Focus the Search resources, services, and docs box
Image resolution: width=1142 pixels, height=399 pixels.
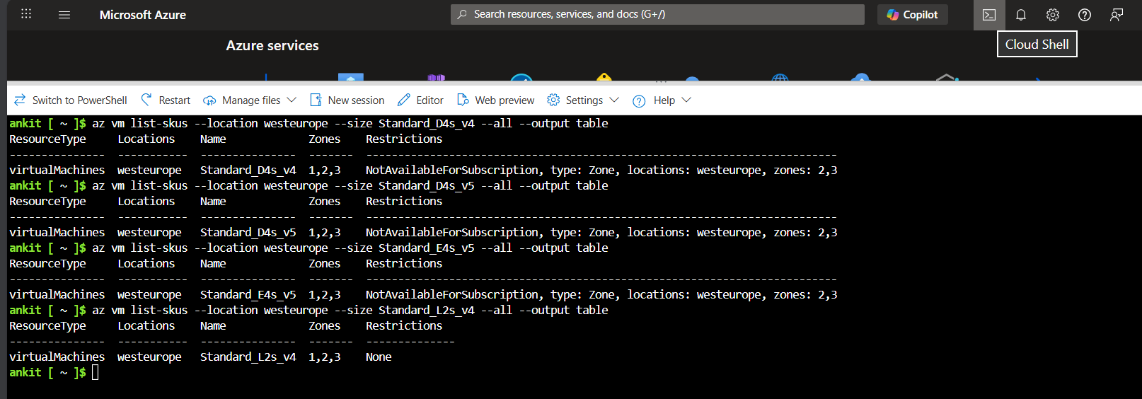(657, 14)
